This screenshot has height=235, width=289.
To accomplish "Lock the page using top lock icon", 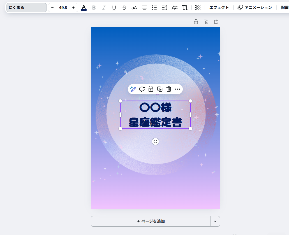I will coord(196,22).
